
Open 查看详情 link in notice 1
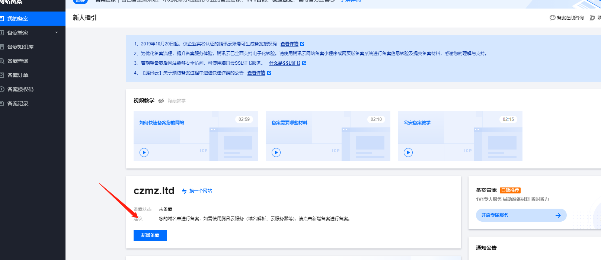point(289,44)
